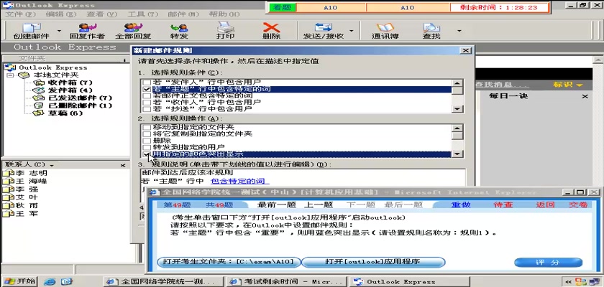The image size is (604, 287).
Task: Check 若“收件人”行中包含用户 condition
Action: [x=147, y=102]
